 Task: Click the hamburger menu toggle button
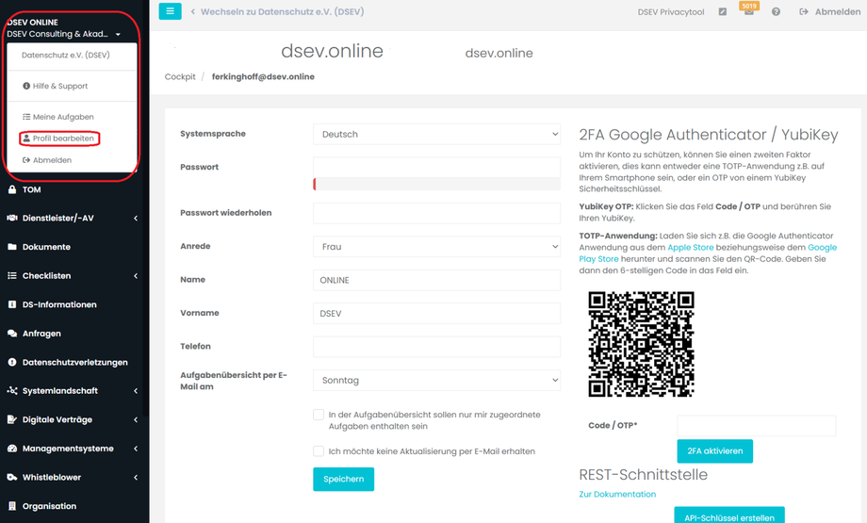coord(171,11)
